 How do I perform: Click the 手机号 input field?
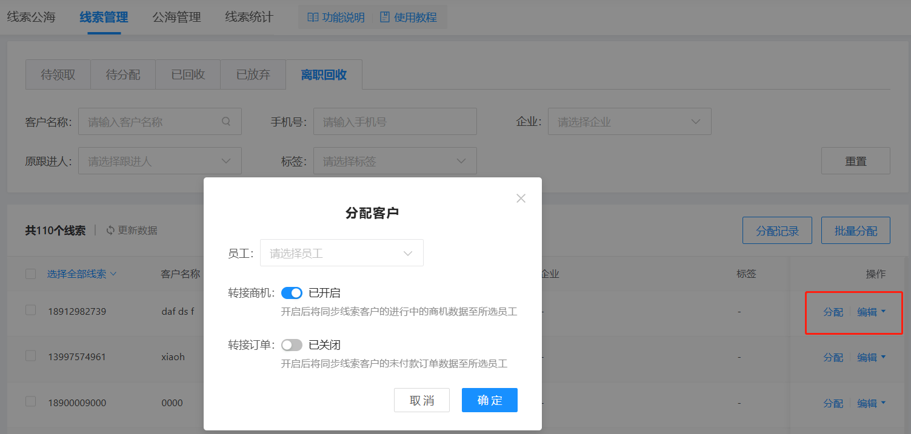[x=395, y=122]
